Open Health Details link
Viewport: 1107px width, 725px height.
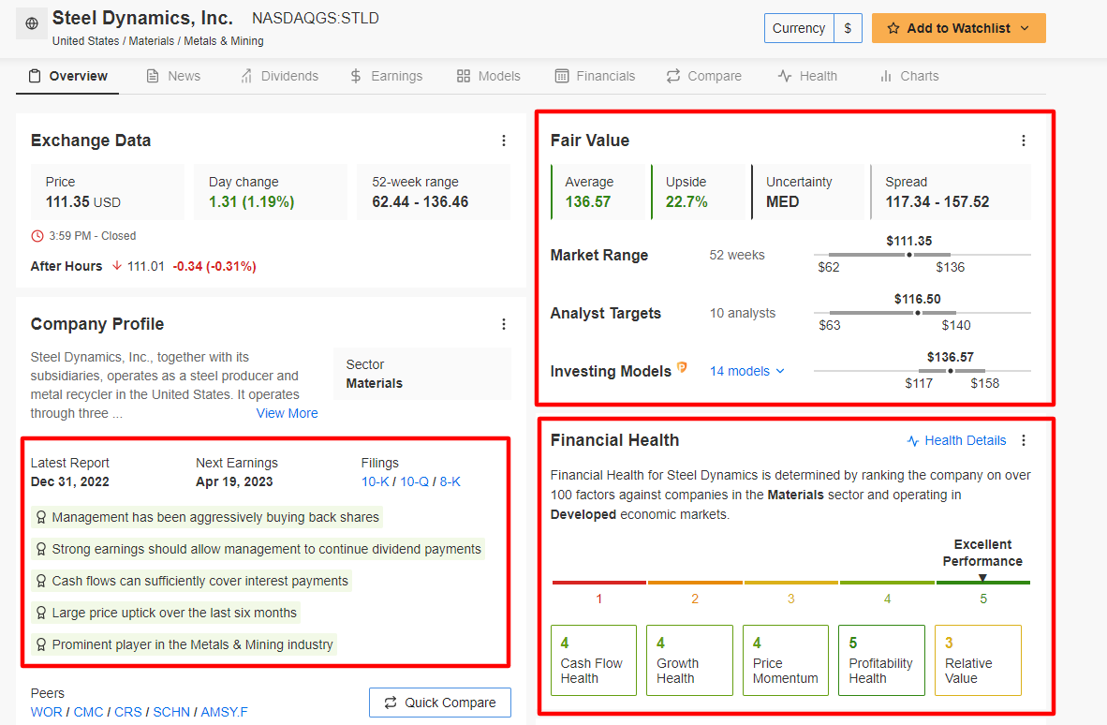point(956,440)
